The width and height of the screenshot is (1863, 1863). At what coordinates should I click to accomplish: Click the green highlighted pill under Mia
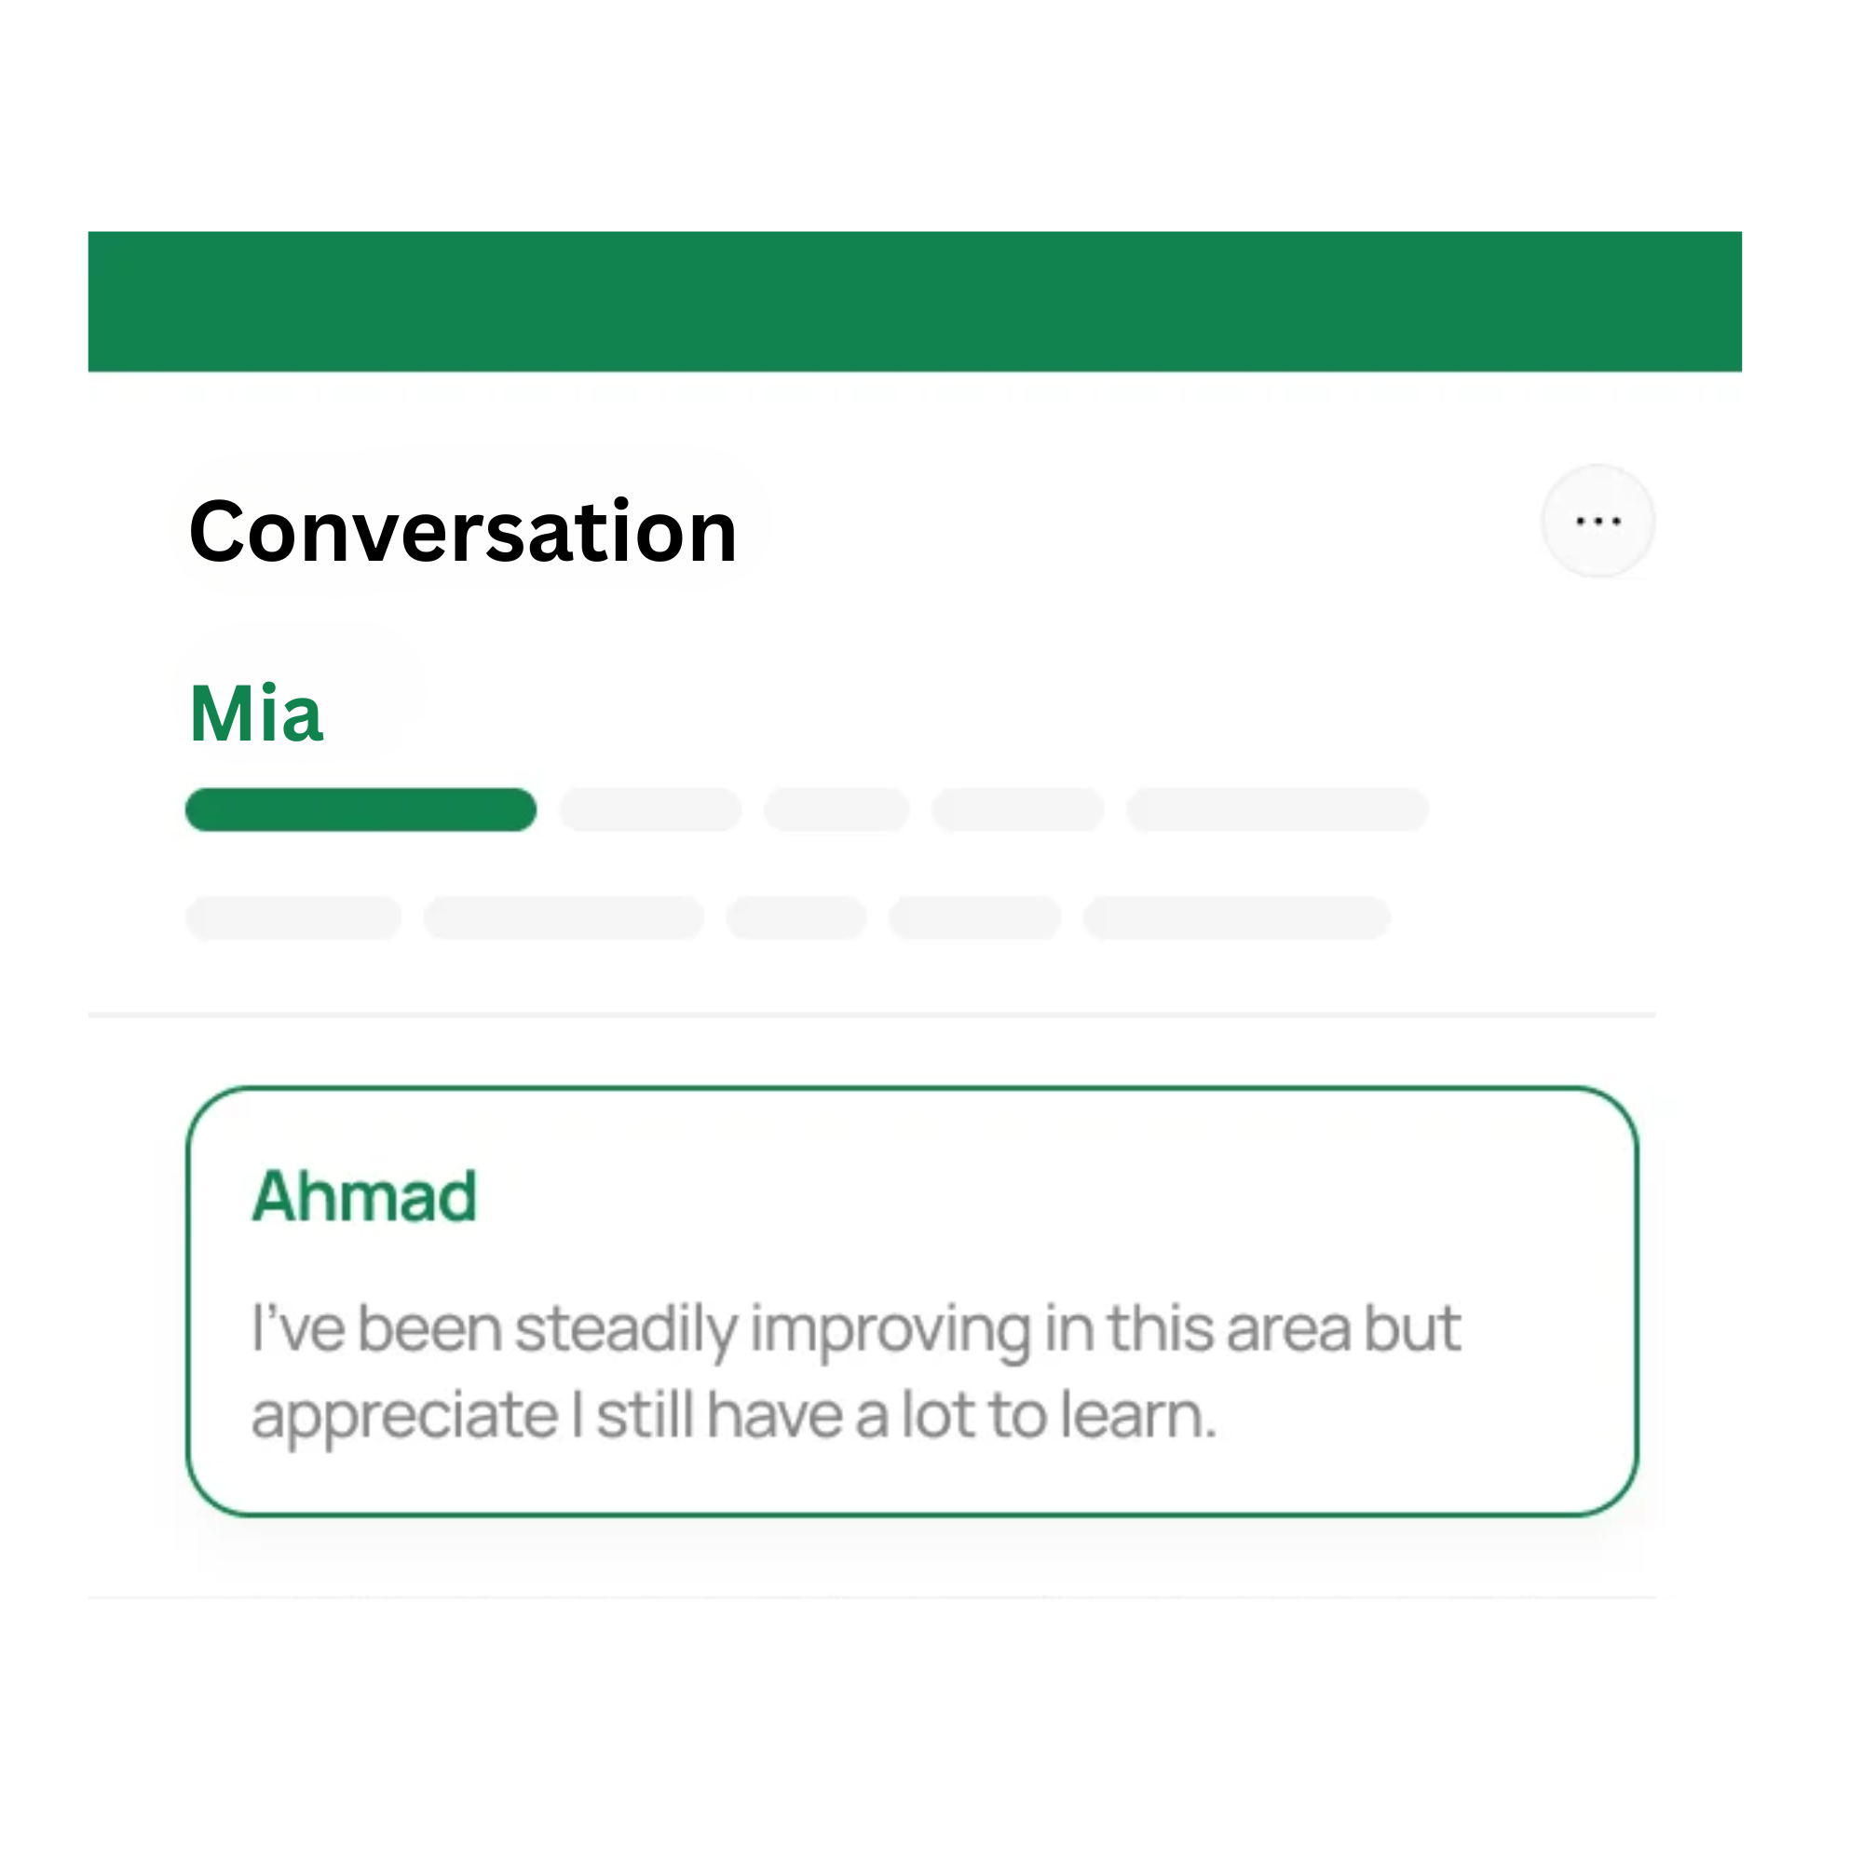(x=360, y=809)
